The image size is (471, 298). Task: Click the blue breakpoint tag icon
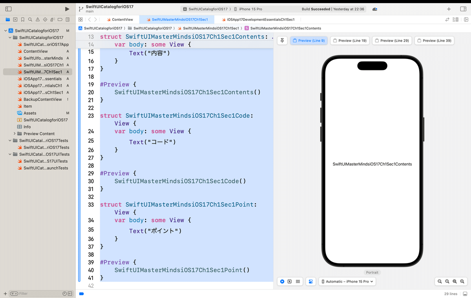tap(82, 294)
